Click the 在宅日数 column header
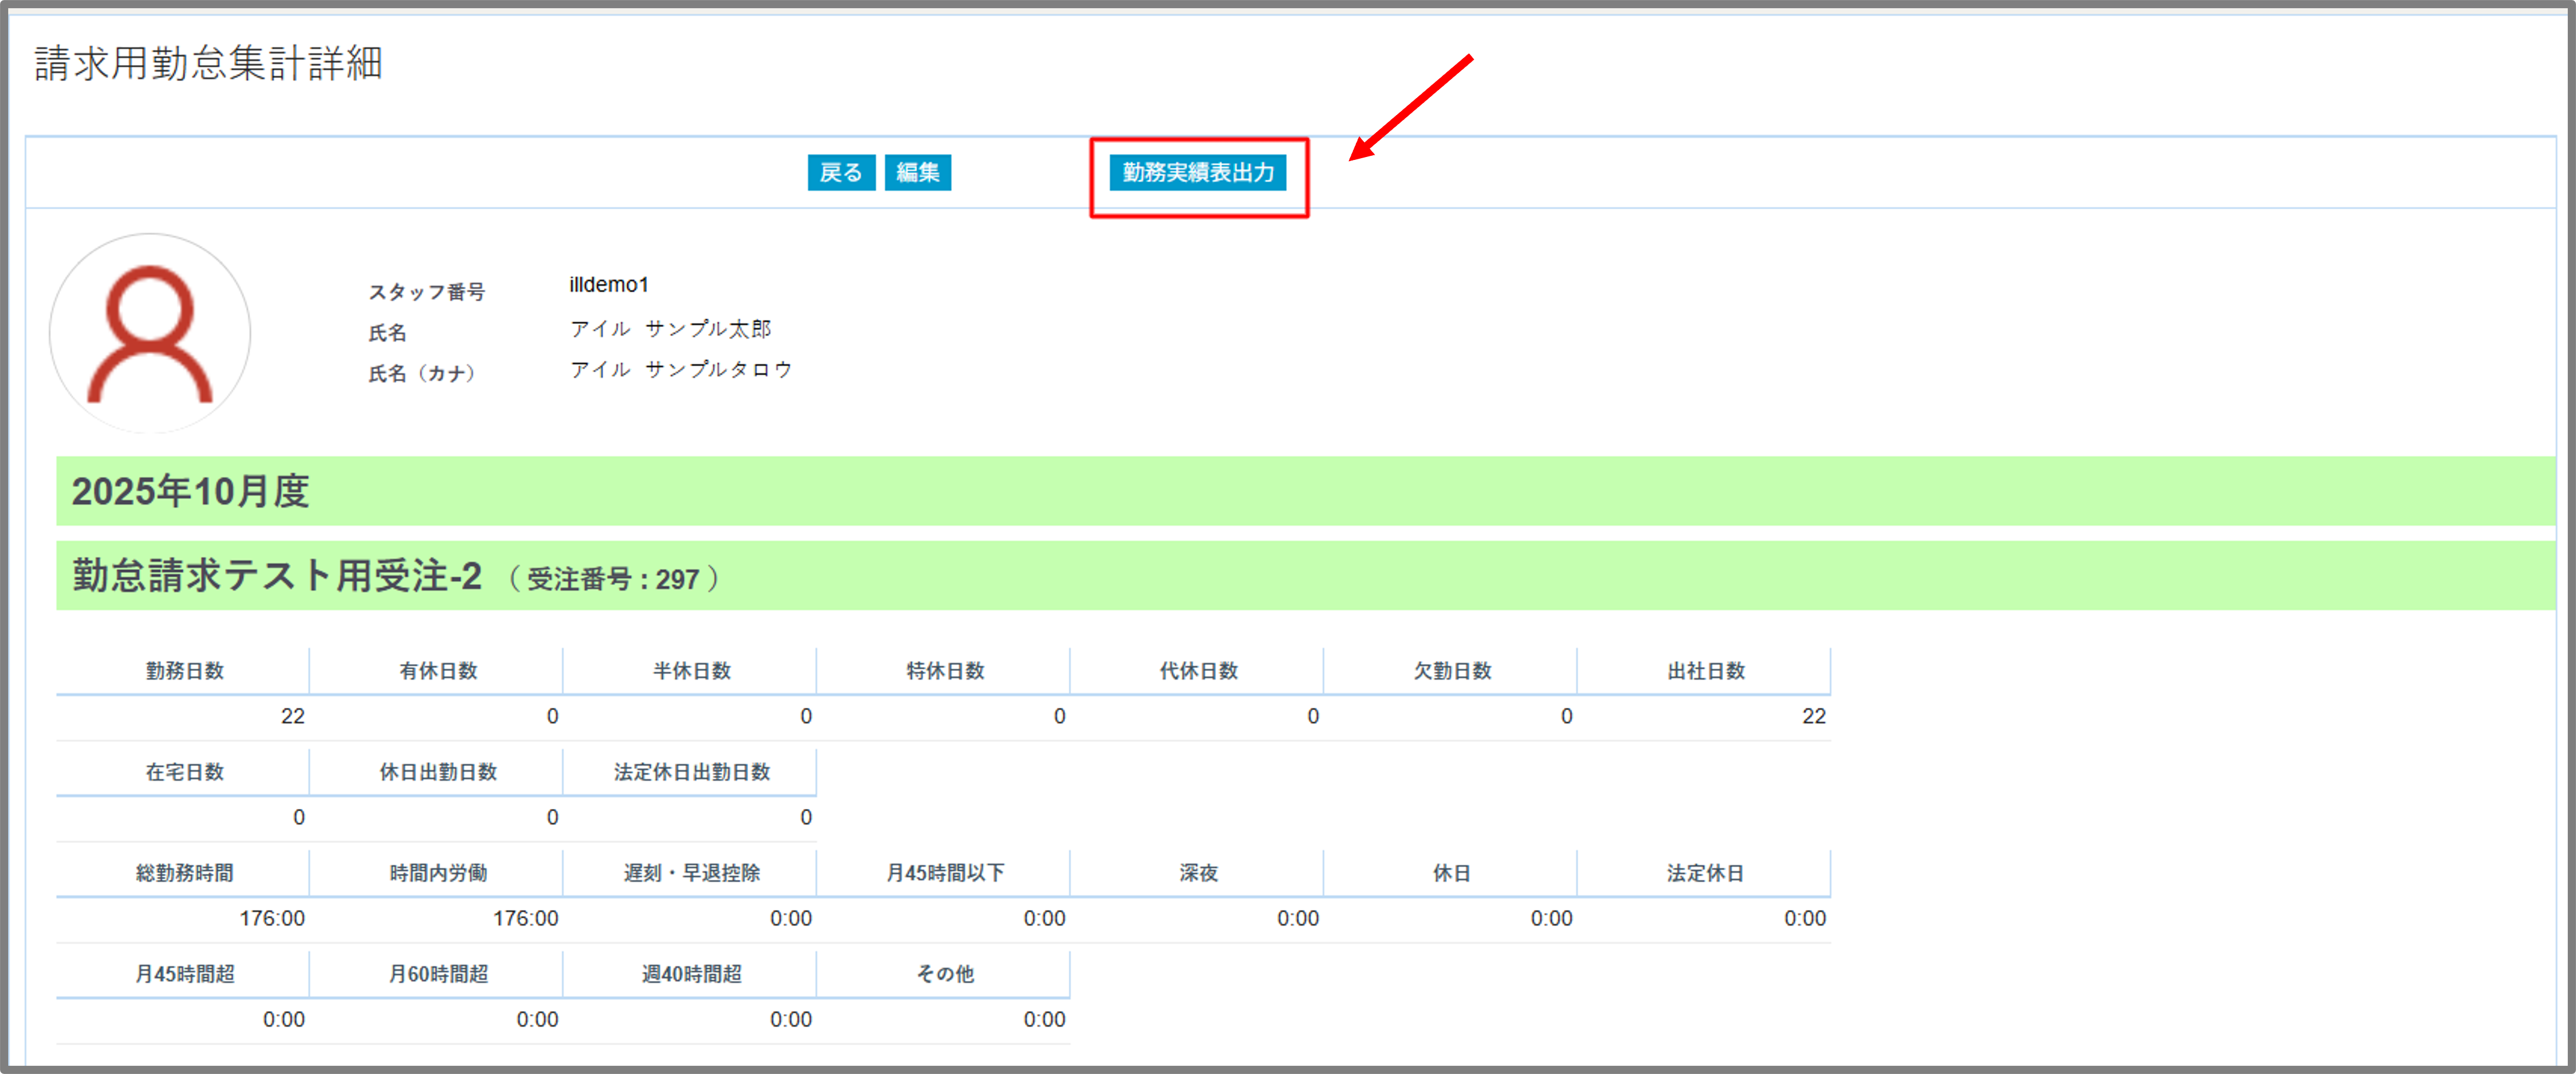 184,772
